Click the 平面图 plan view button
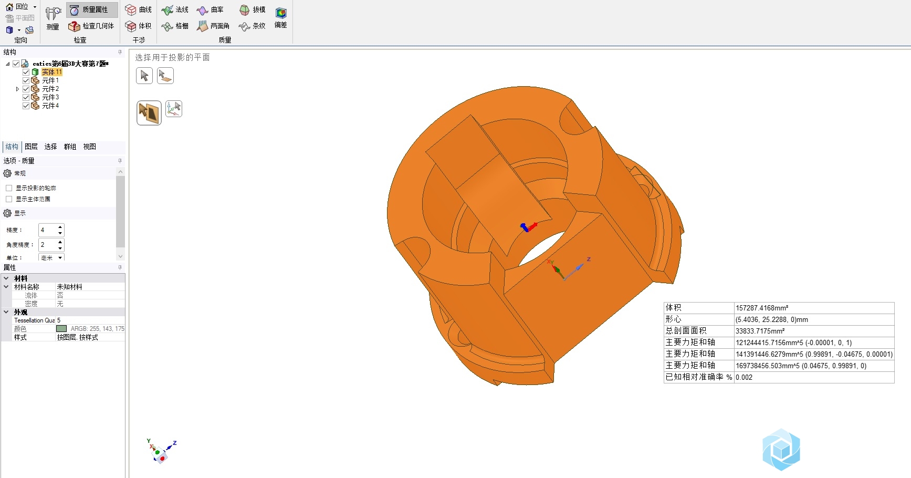The height and width of the screenshot is (478, 911). pyautogui.click(x=20, y=18)
